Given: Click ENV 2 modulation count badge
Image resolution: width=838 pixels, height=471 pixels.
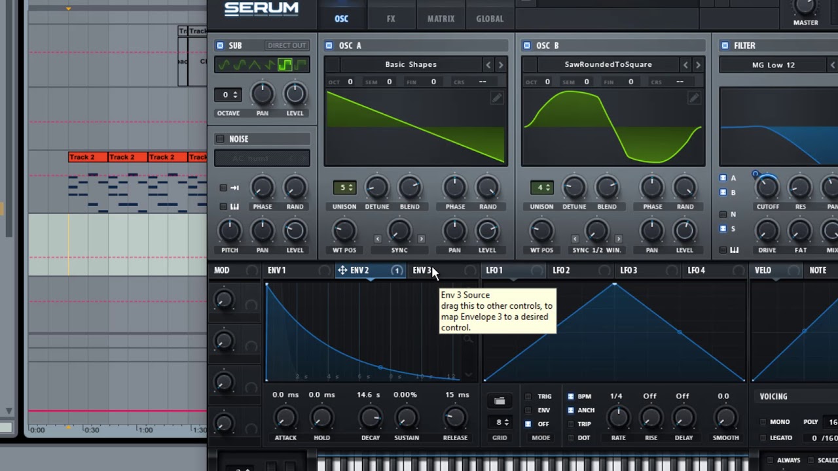Looking at the screenshot, I should (x=397, y=270).
